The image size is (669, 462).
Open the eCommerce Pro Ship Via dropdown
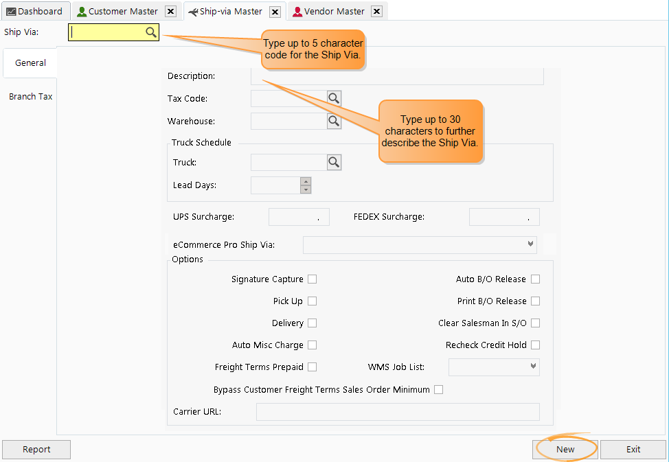click(x=529, y=244)
